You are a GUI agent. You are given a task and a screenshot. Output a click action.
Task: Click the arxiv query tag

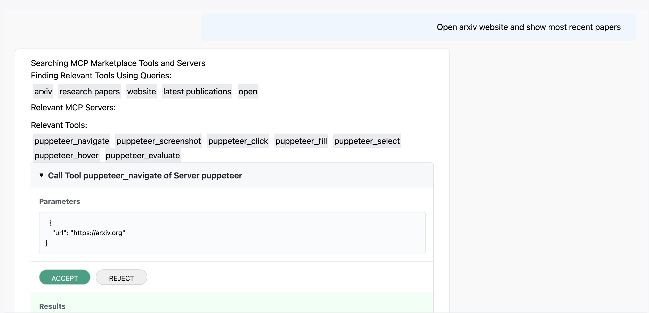[x=43, y=92]
